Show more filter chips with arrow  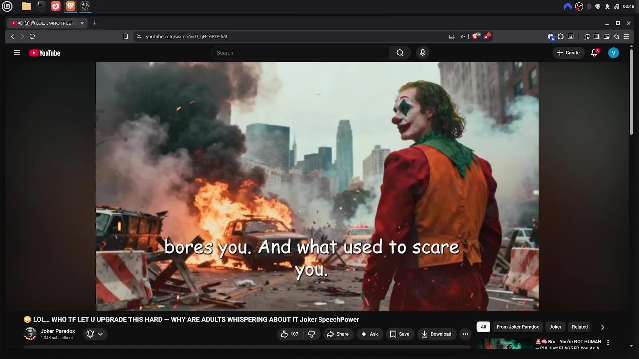point(603,327)
